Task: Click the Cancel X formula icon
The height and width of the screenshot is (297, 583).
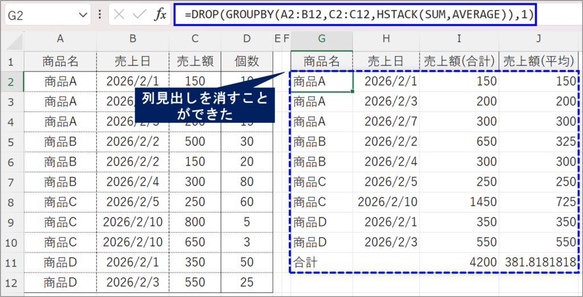Action: pos(119,15)
